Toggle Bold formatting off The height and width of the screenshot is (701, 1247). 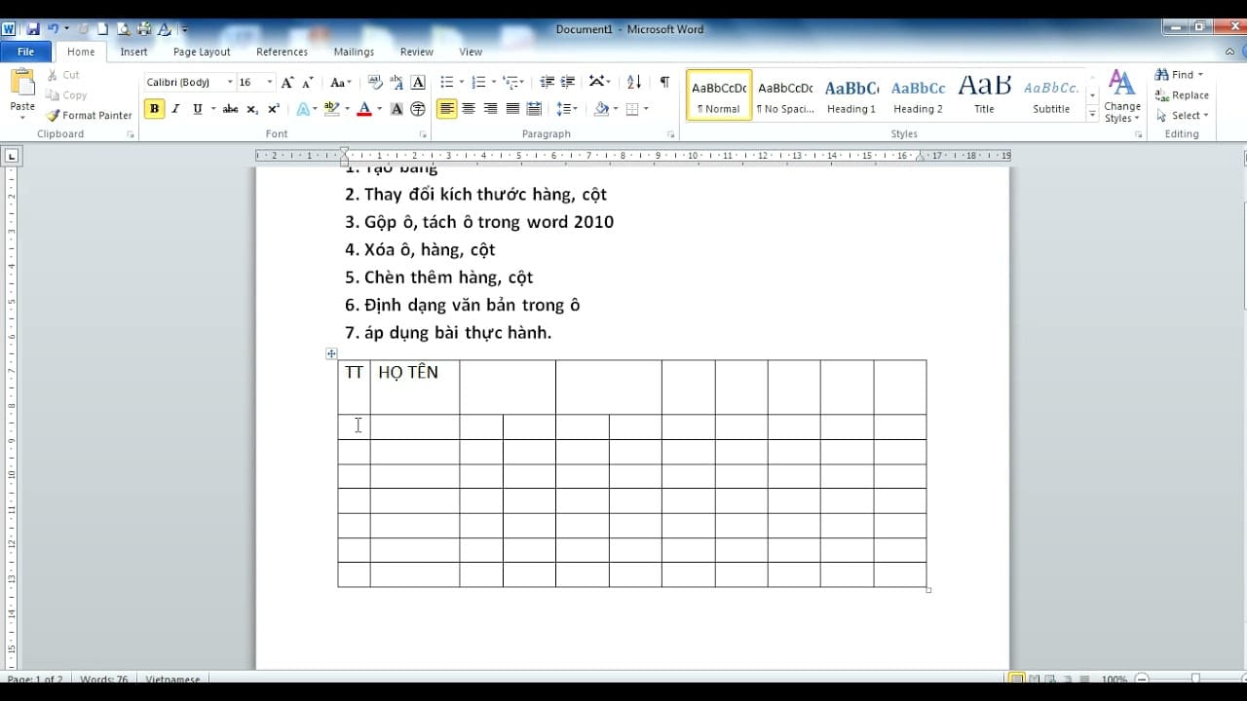tap(154, 109)
